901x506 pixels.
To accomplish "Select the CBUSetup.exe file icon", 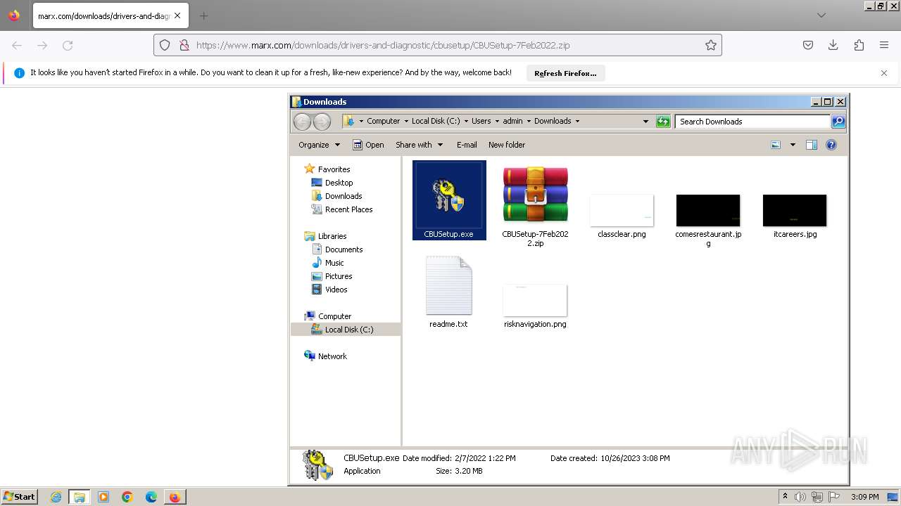I will (449, 195).
